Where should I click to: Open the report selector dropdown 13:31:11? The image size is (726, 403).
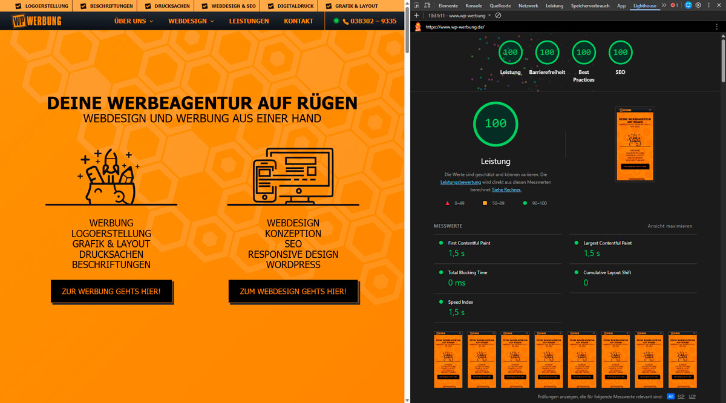[x=459, y=15]
